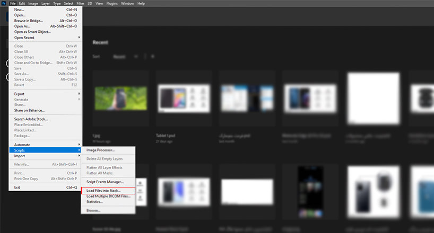Expand Open Recent submenu
The image size is (434, 233).
tap(46, 37)
